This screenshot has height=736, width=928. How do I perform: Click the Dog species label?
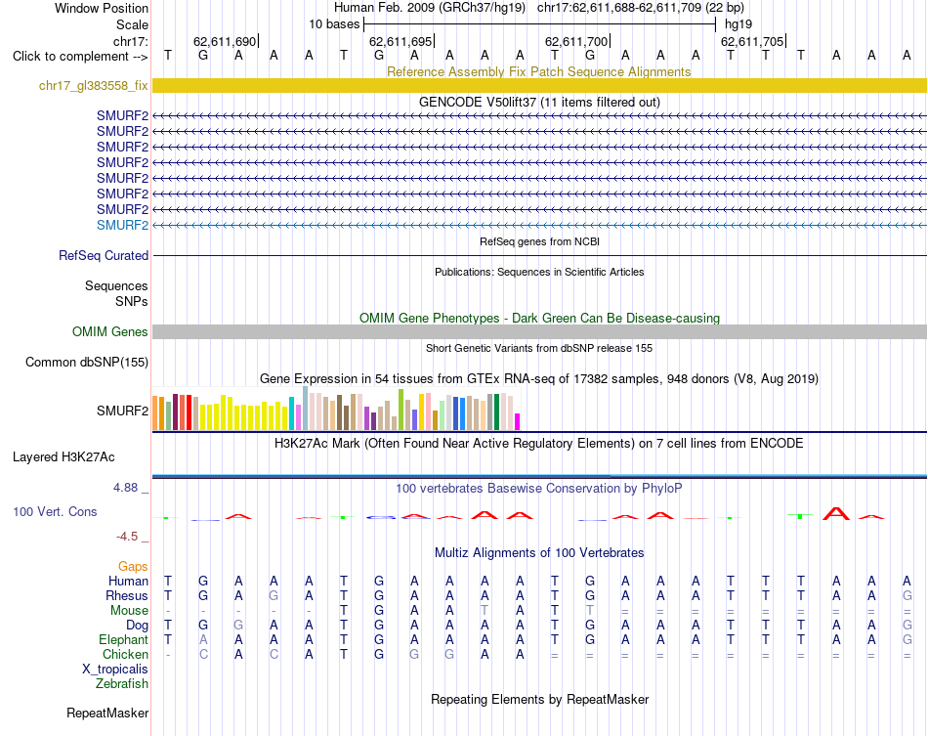click(x=137, y=626)
